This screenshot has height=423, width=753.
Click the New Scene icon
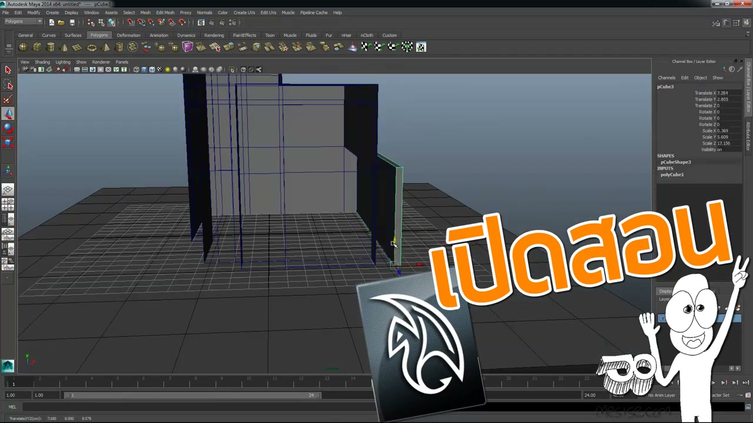pos(52,22)
